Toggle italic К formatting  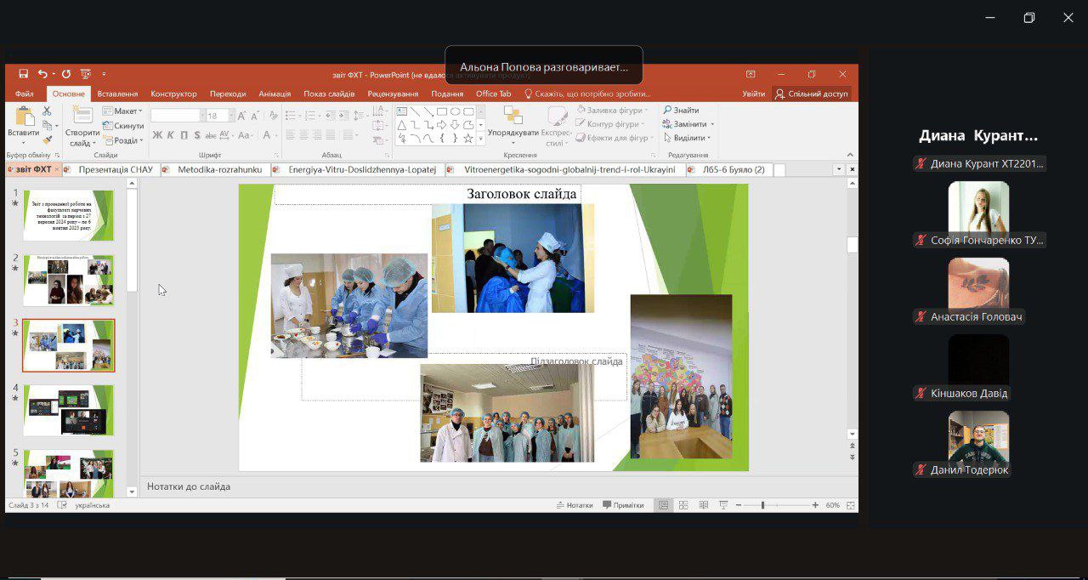click(x=170, y=135)
